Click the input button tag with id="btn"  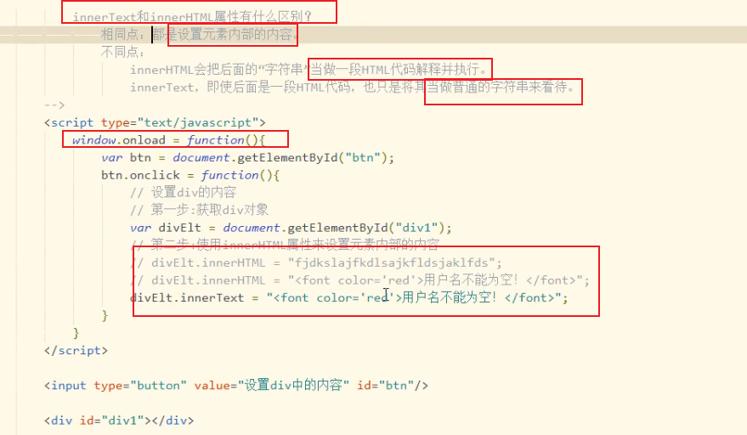[235, 385]
